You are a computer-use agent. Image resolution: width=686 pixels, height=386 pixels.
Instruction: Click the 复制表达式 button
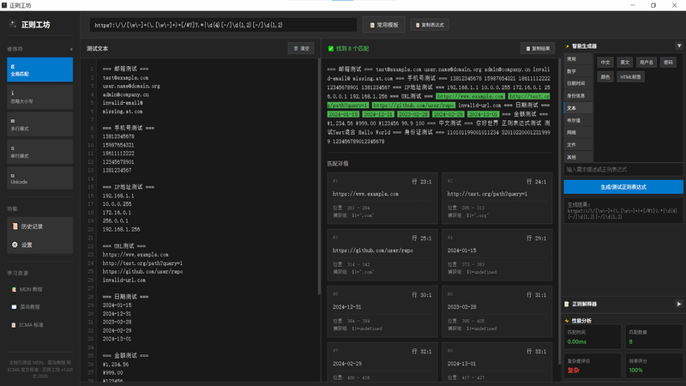430,25
